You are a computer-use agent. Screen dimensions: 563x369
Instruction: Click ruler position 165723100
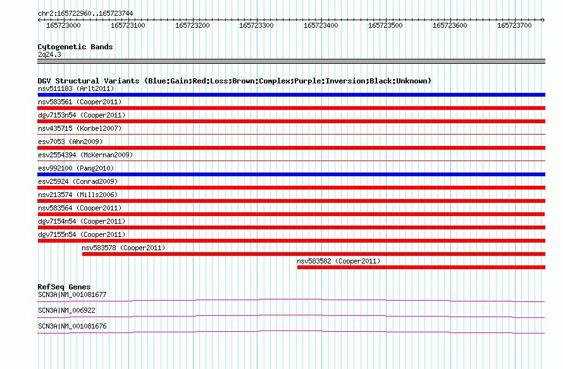click(x=128, y=25)
